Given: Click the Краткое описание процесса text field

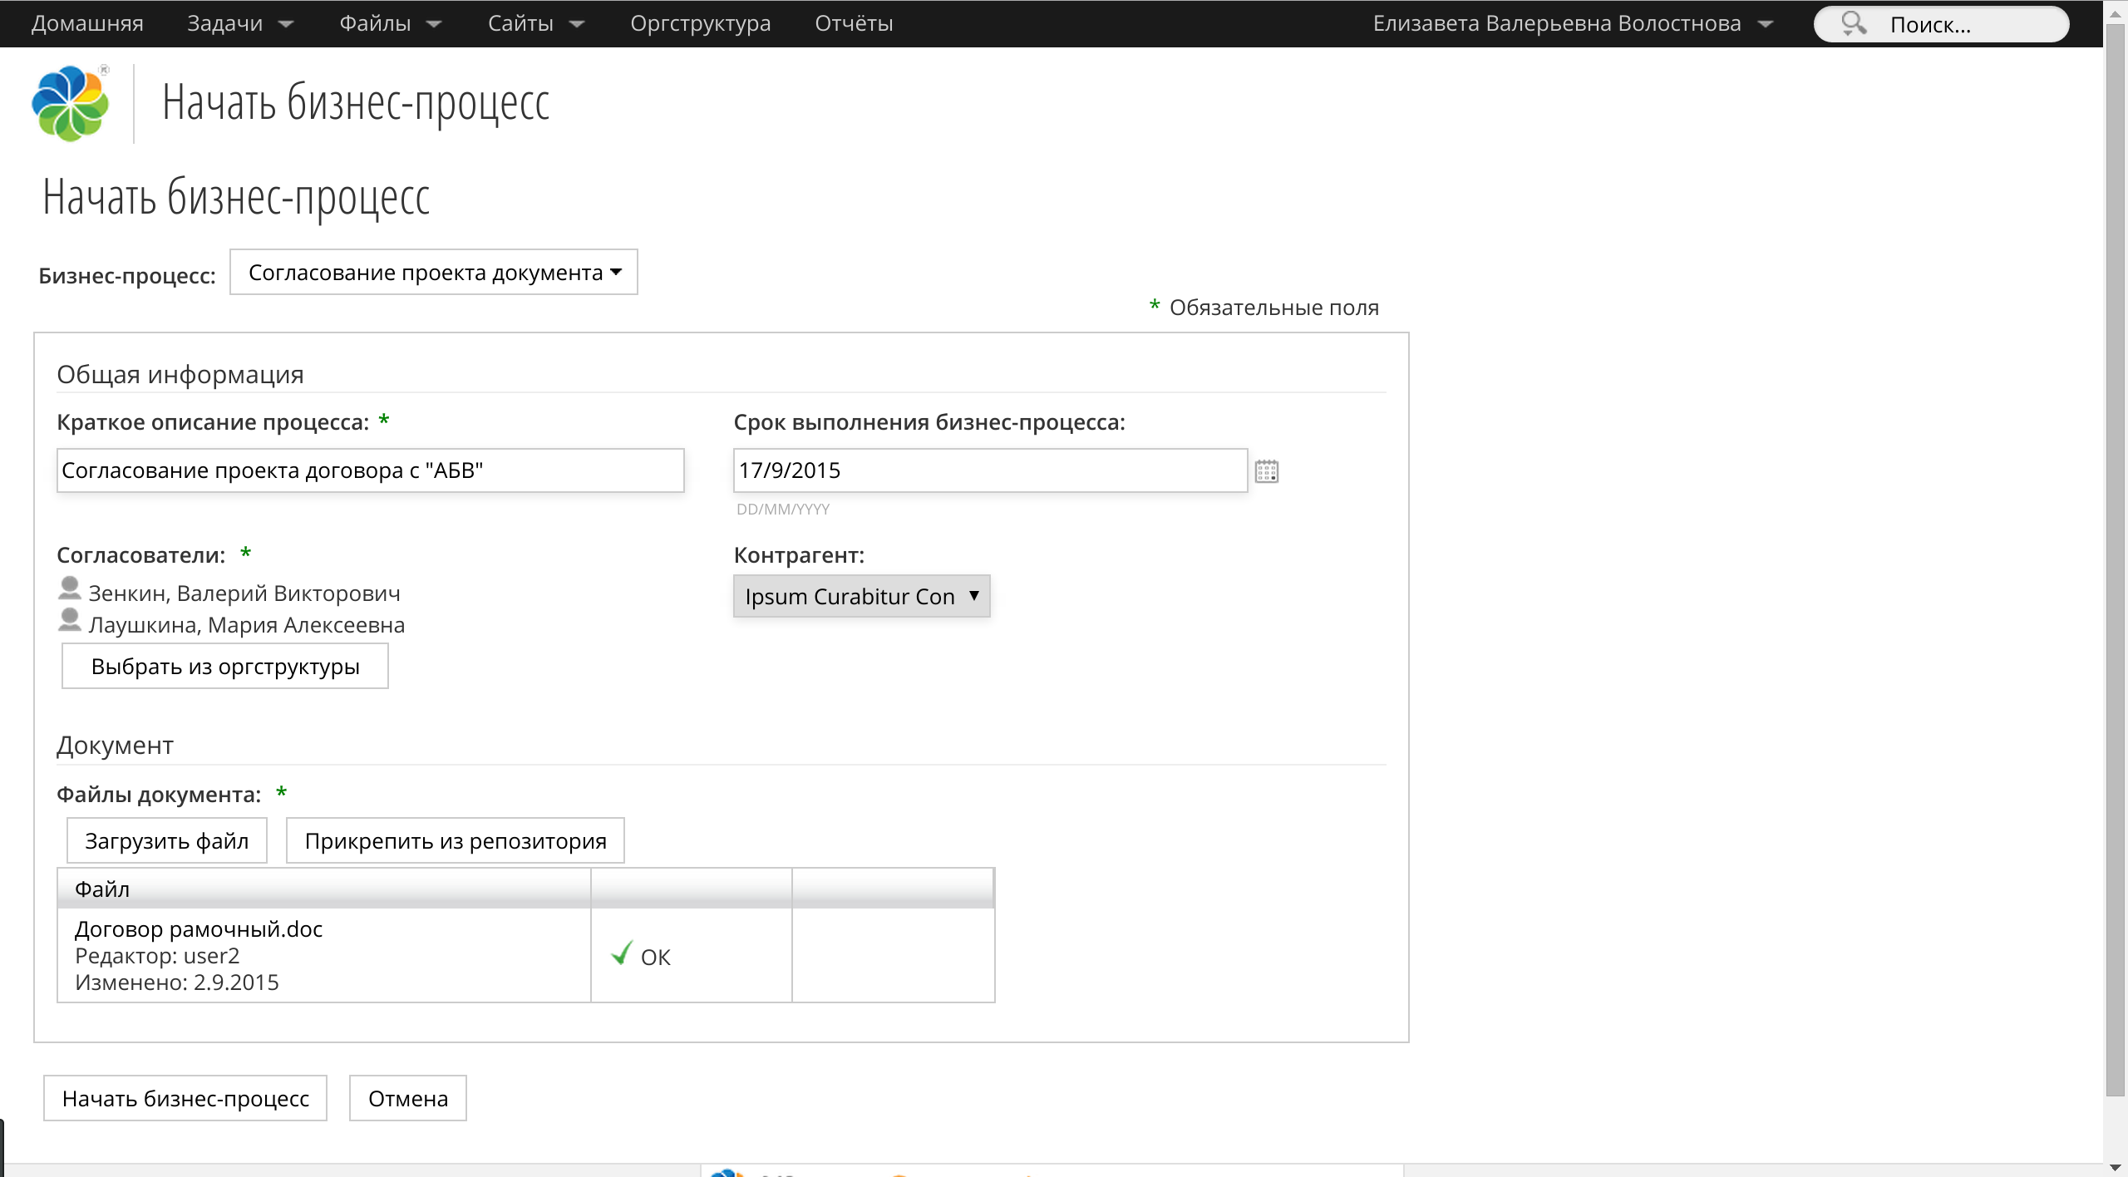Looking at the screenshot, I should pos(370,470).
